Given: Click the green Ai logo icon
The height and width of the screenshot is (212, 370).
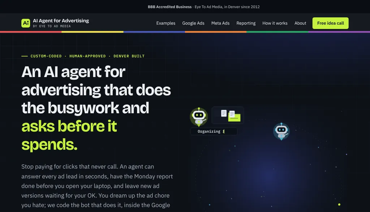Looking at the screenshot, I should click(x=26, y=23).
